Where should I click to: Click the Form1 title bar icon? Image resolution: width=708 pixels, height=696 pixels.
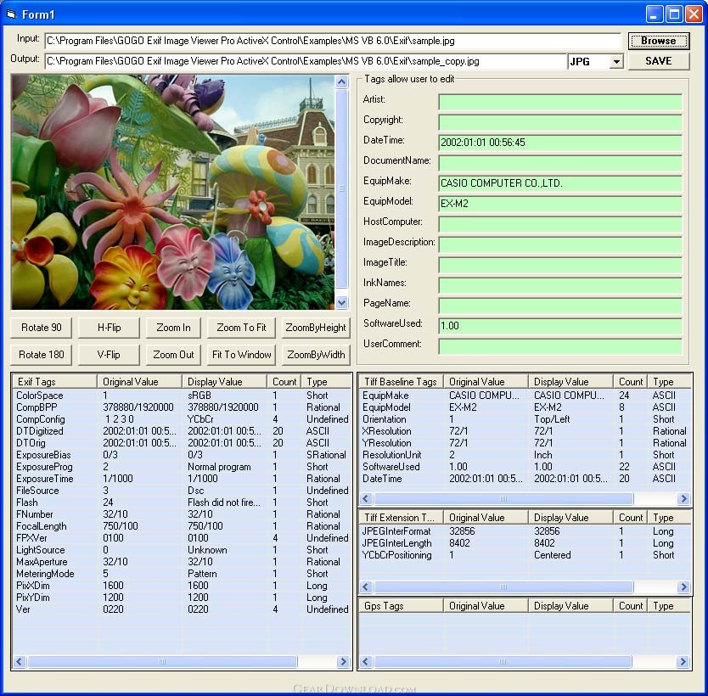[x=11, y=14]
